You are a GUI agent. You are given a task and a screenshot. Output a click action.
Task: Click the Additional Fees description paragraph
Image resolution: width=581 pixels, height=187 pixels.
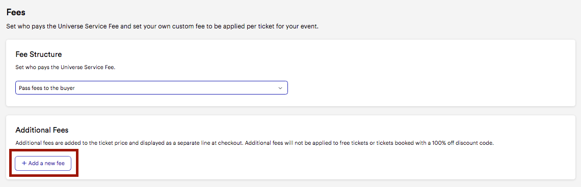pos(254,143)
